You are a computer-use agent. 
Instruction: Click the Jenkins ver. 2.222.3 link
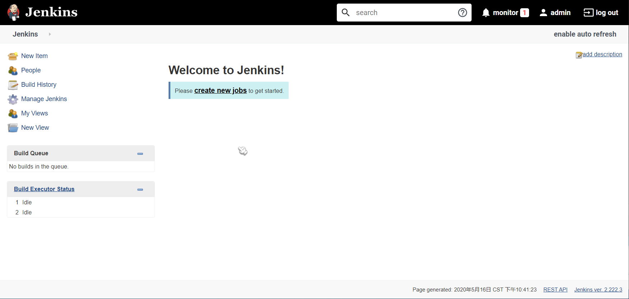tap(598, 290)
